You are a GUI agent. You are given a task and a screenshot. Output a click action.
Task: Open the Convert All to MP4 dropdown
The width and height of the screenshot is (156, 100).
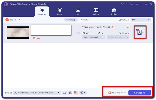[141, 20]
